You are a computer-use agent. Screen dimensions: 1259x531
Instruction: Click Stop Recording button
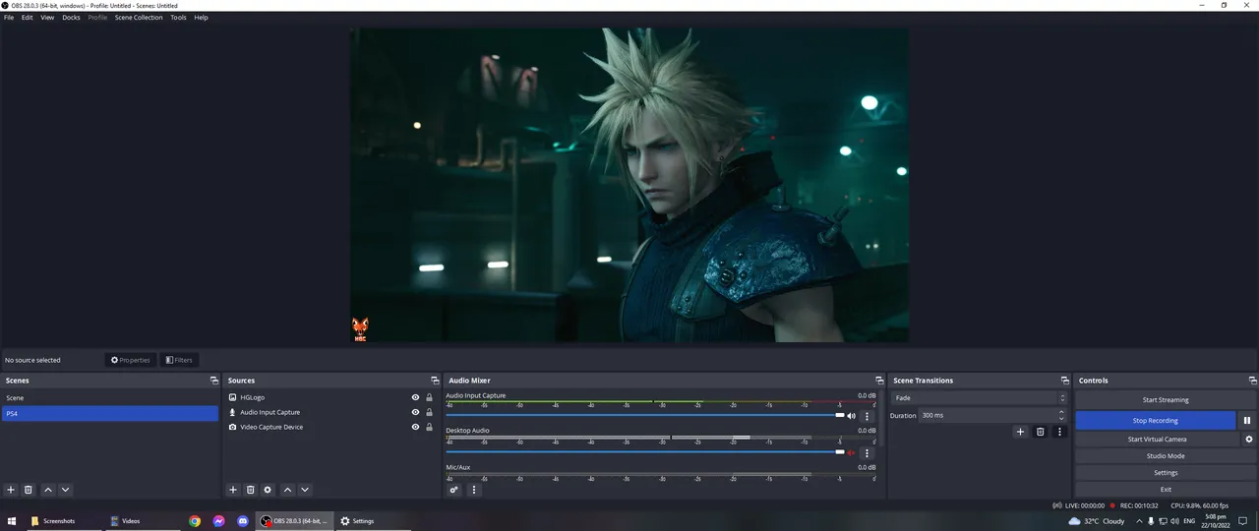coord(1155,420)
